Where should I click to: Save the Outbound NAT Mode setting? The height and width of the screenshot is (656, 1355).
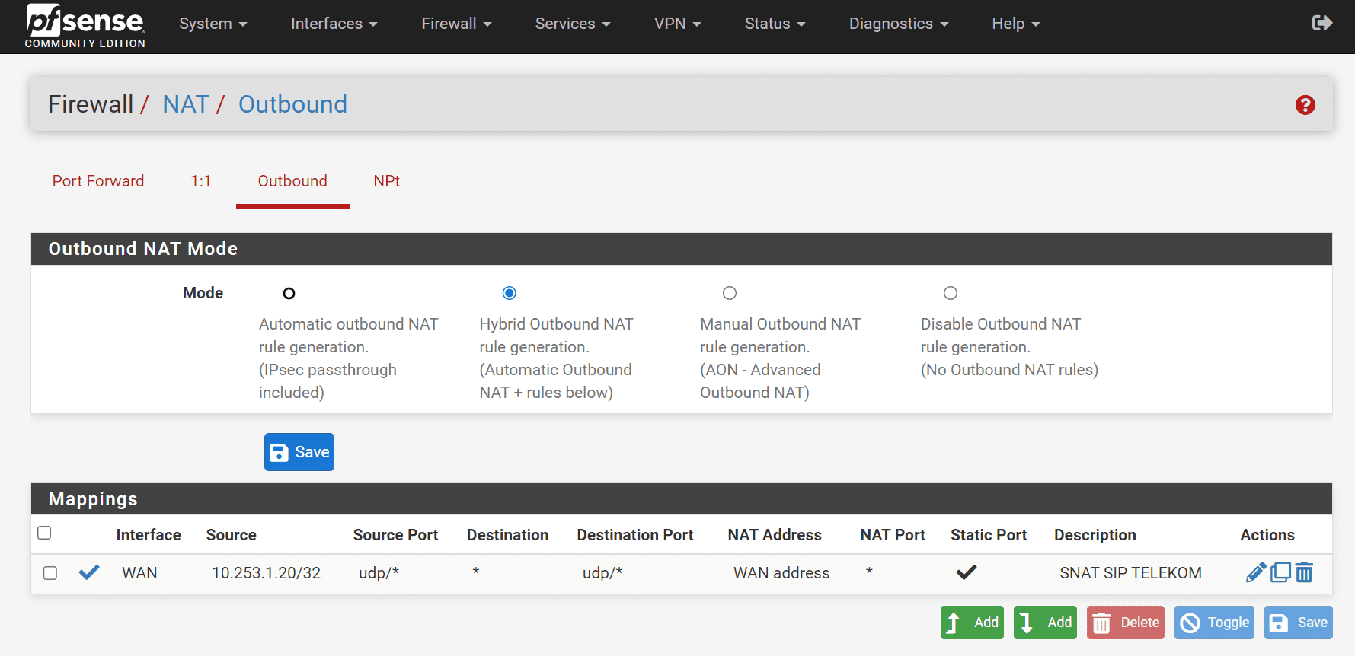click(299, 452)
